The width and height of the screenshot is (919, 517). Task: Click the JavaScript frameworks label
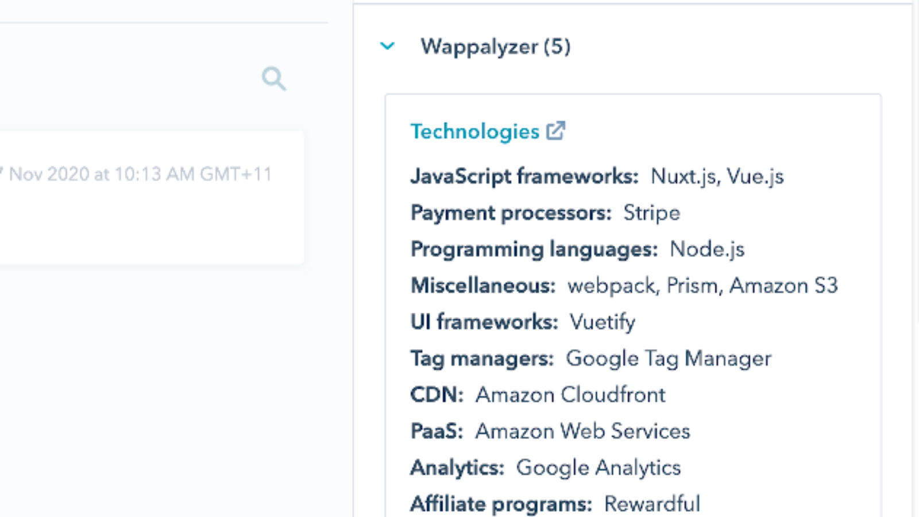pos(524,176)
